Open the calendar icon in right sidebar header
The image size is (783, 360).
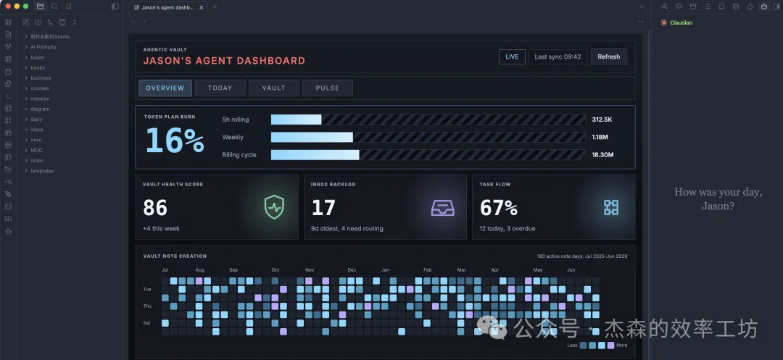[x=736, y=7]
